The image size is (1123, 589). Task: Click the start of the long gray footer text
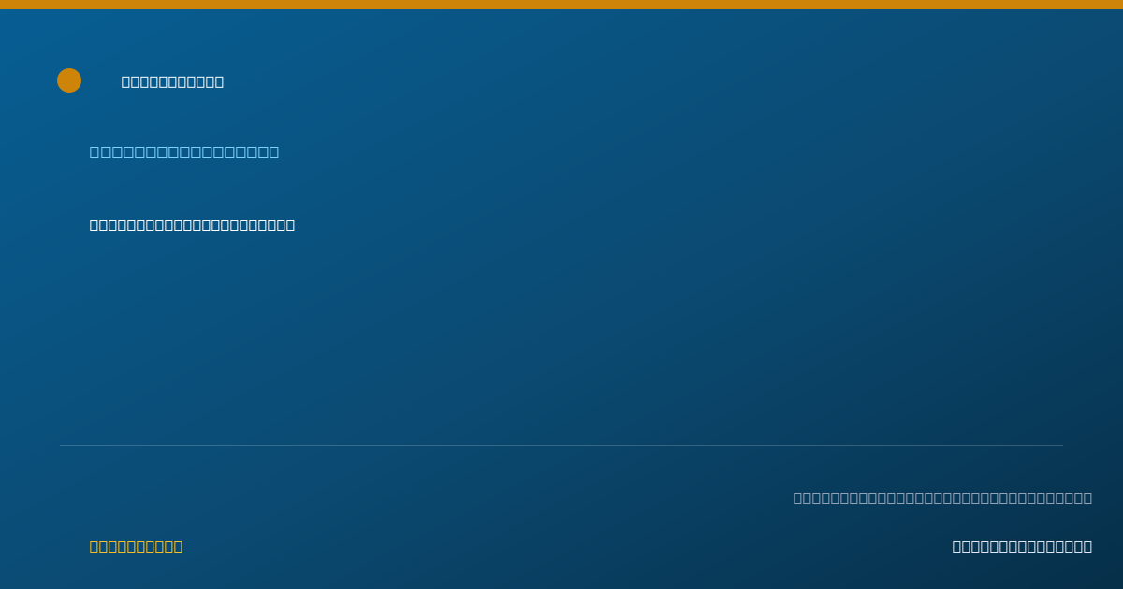(x=798, y=497)
